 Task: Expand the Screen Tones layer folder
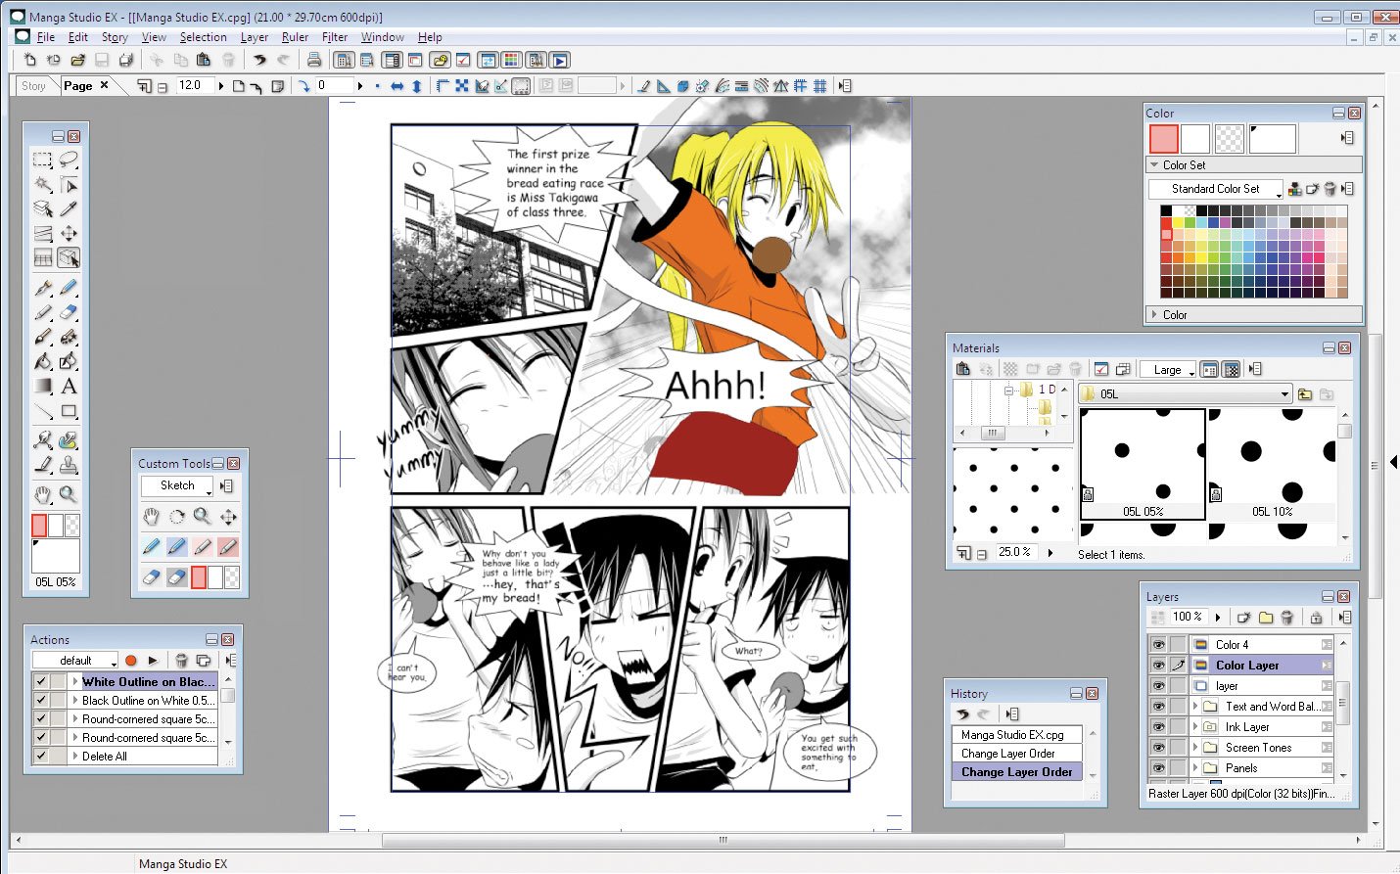1195,748
